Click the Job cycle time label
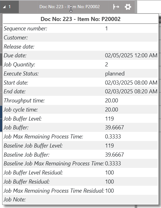Image resolution: width=161 pixels, height=208 pixels. pyautogui.click(x=21, y=110)
